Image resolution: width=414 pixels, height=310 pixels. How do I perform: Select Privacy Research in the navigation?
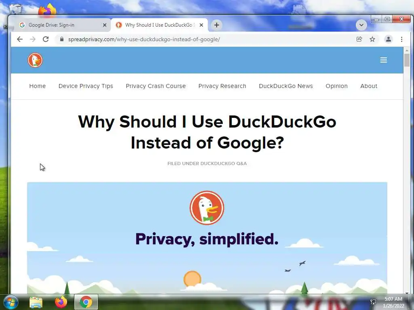[x=222, y=86]
